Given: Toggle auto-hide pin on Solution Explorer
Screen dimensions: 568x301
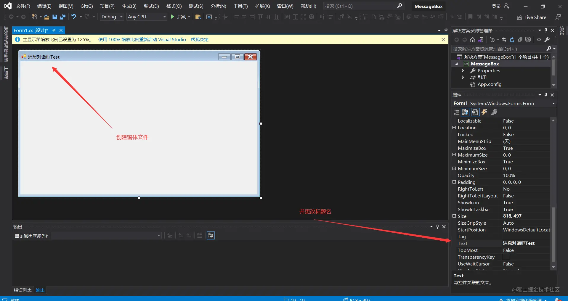Looking at the screenshot, I should pos(546,30).
